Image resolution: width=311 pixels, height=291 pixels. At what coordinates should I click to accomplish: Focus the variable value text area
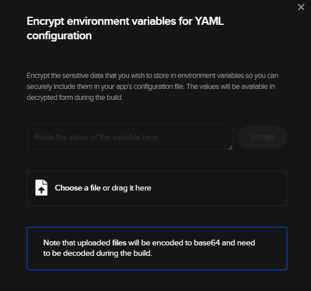[x=130, y=137]
